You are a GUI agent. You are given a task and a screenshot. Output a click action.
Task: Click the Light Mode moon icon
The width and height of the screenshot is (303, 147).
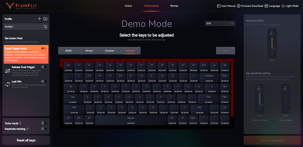point(283,6)
